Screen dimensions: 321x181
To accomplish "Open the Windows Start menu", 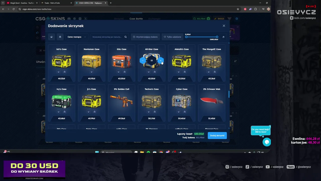I will (97, 152).
